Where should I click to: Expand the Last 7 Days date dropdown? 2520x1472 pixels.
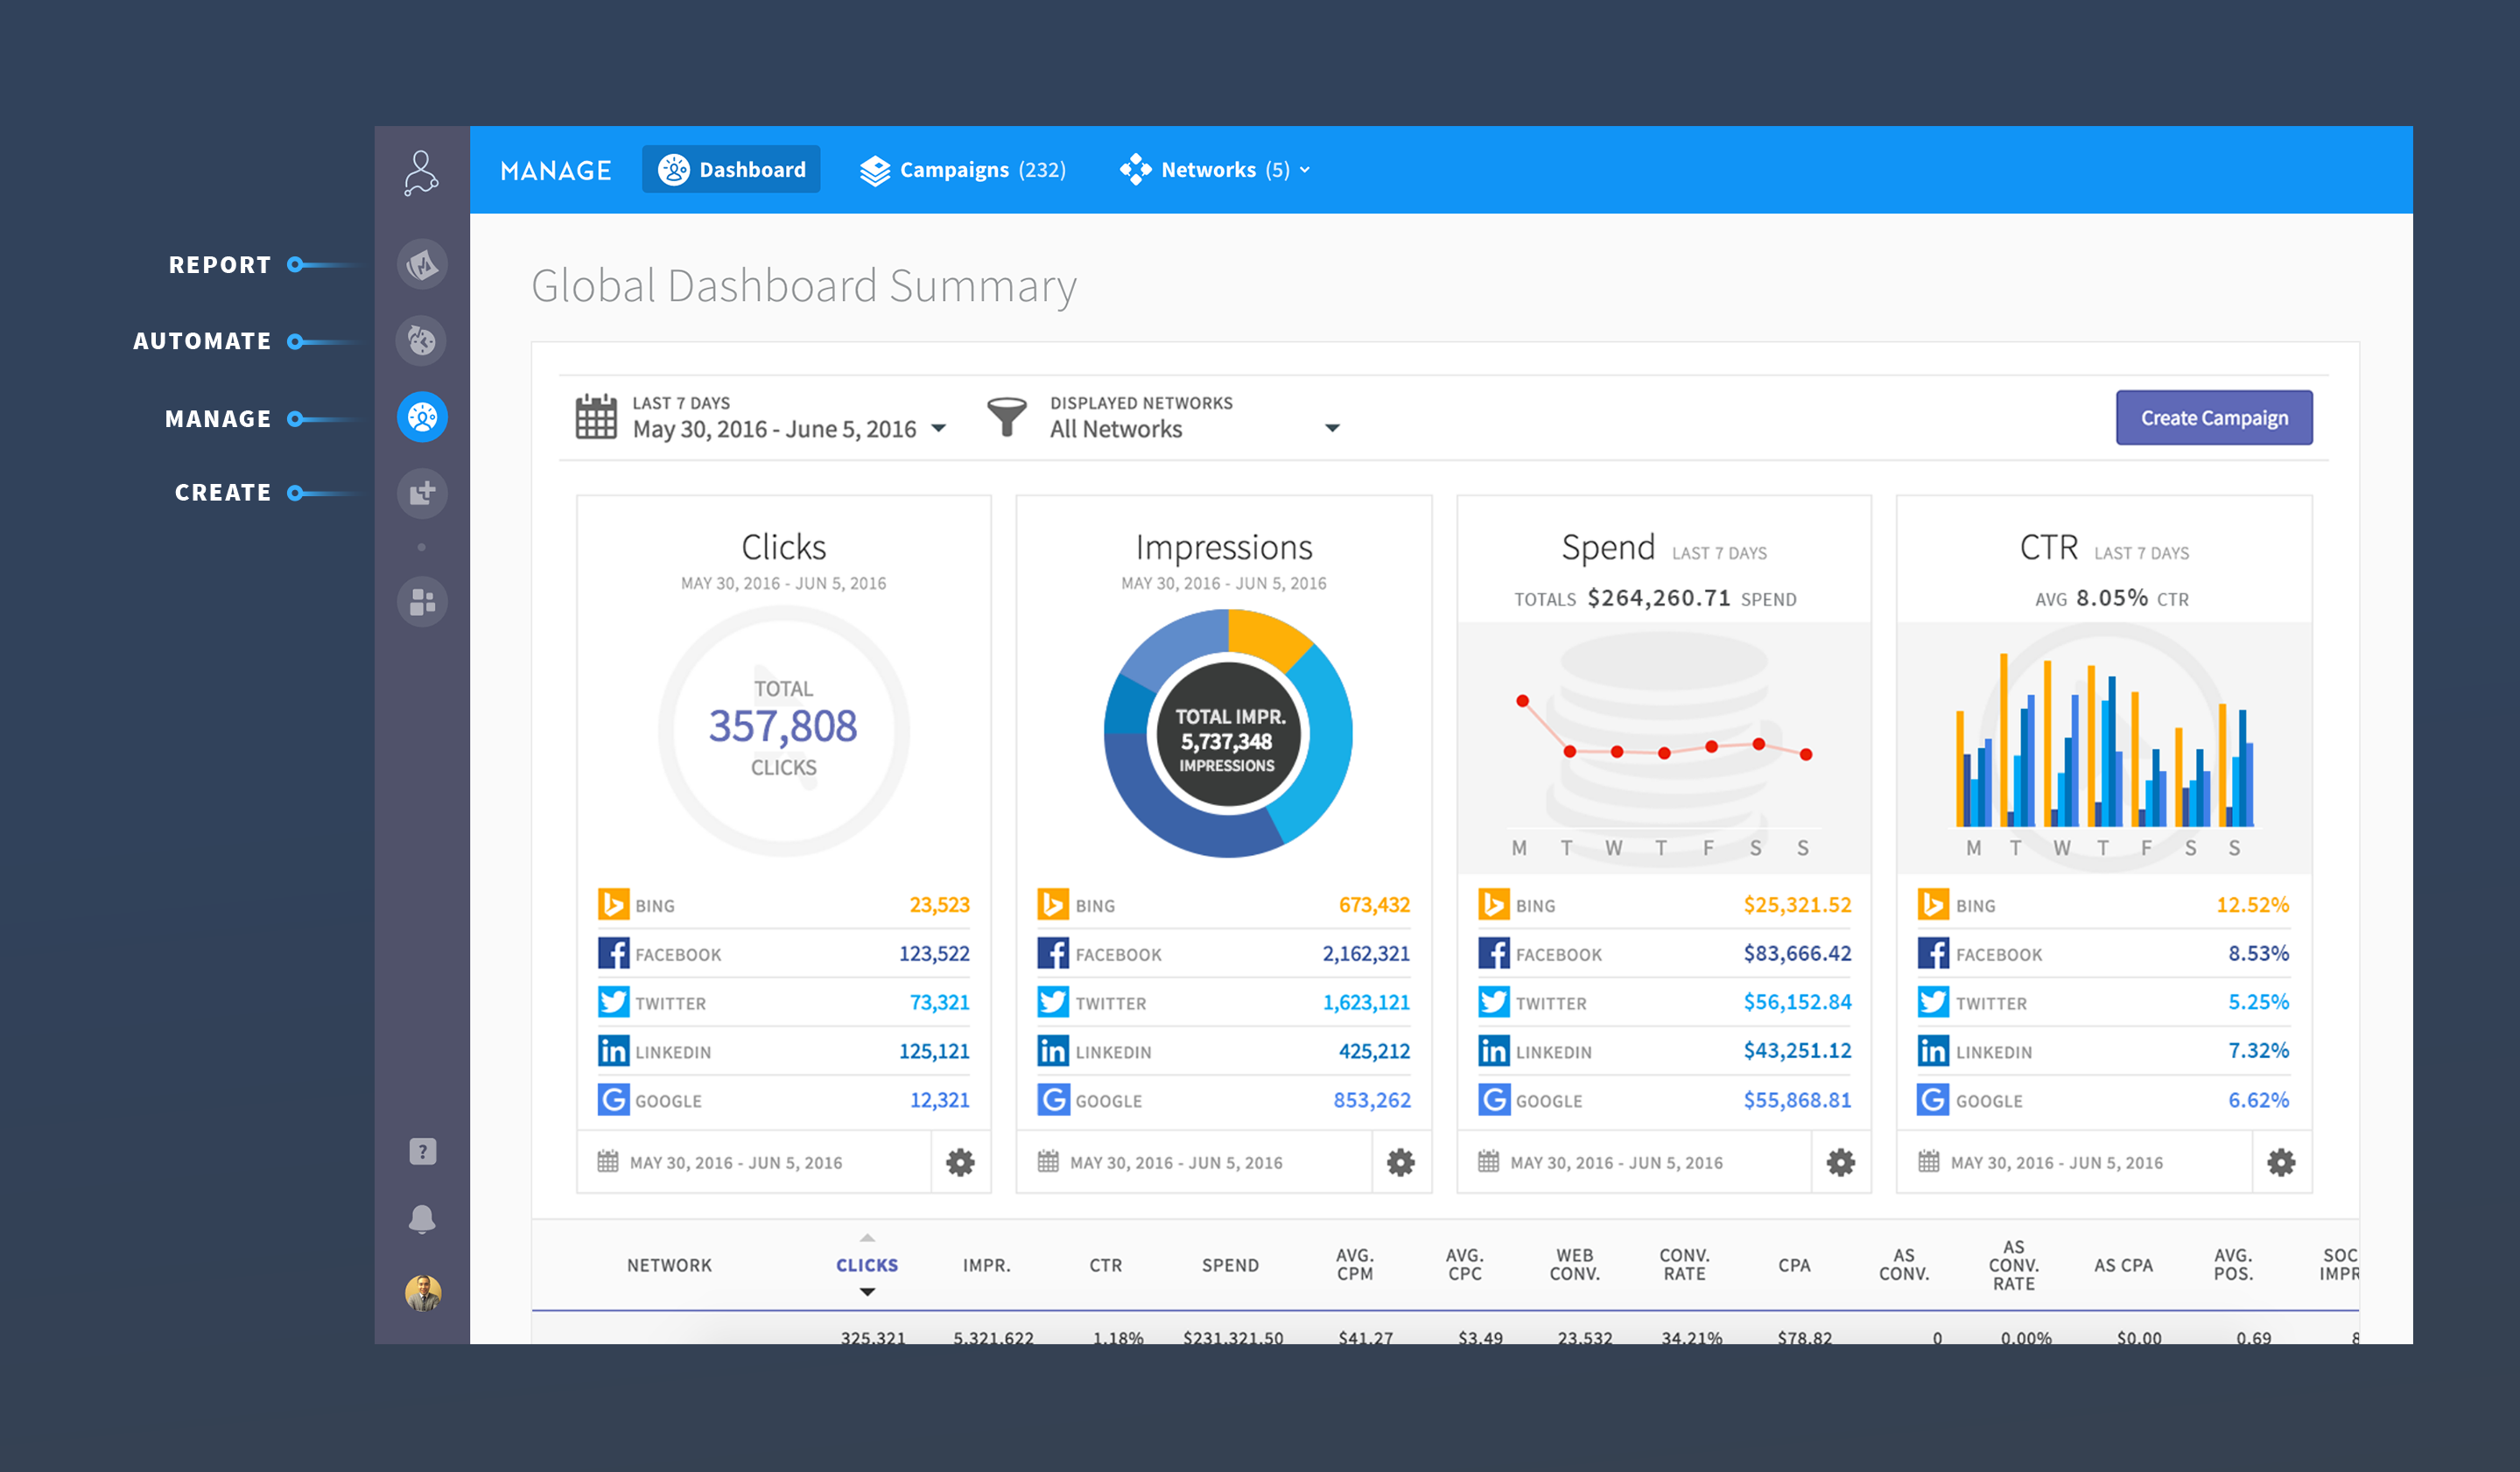point(938,429)
